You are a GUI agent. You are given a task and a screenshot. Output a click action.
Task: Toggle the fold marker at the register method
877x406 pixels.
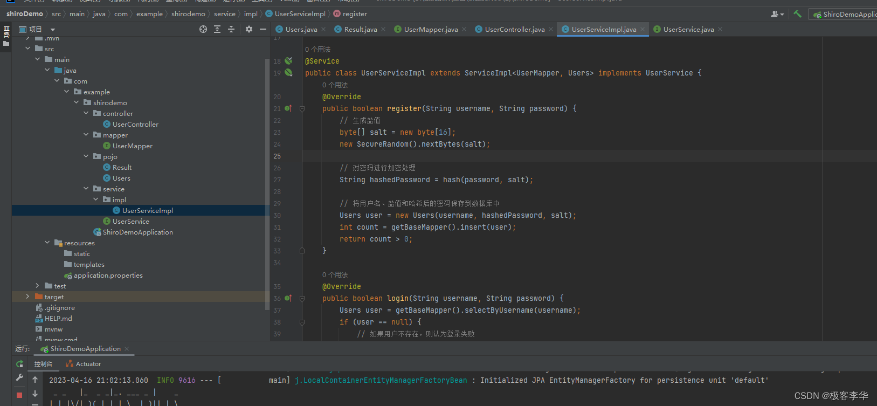point(302,108)
